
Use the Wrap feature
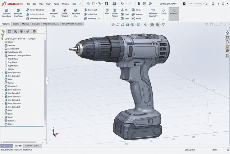click(x=136, y=10)
